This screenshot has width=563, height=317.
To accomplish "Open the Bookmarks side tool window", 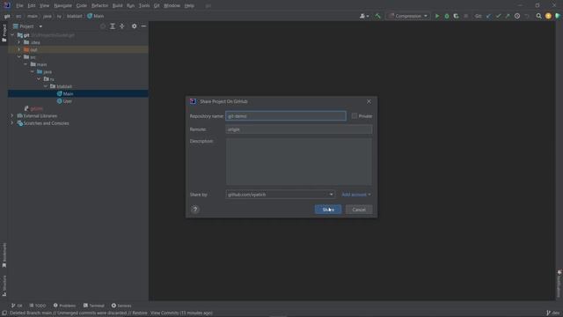I will [4, 254].
